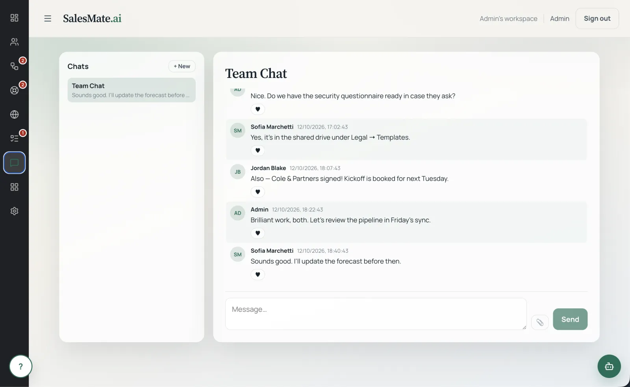Open the globe icon in sidebar
The height and width of the screenshot is (387, 630).
click(14, 114)
